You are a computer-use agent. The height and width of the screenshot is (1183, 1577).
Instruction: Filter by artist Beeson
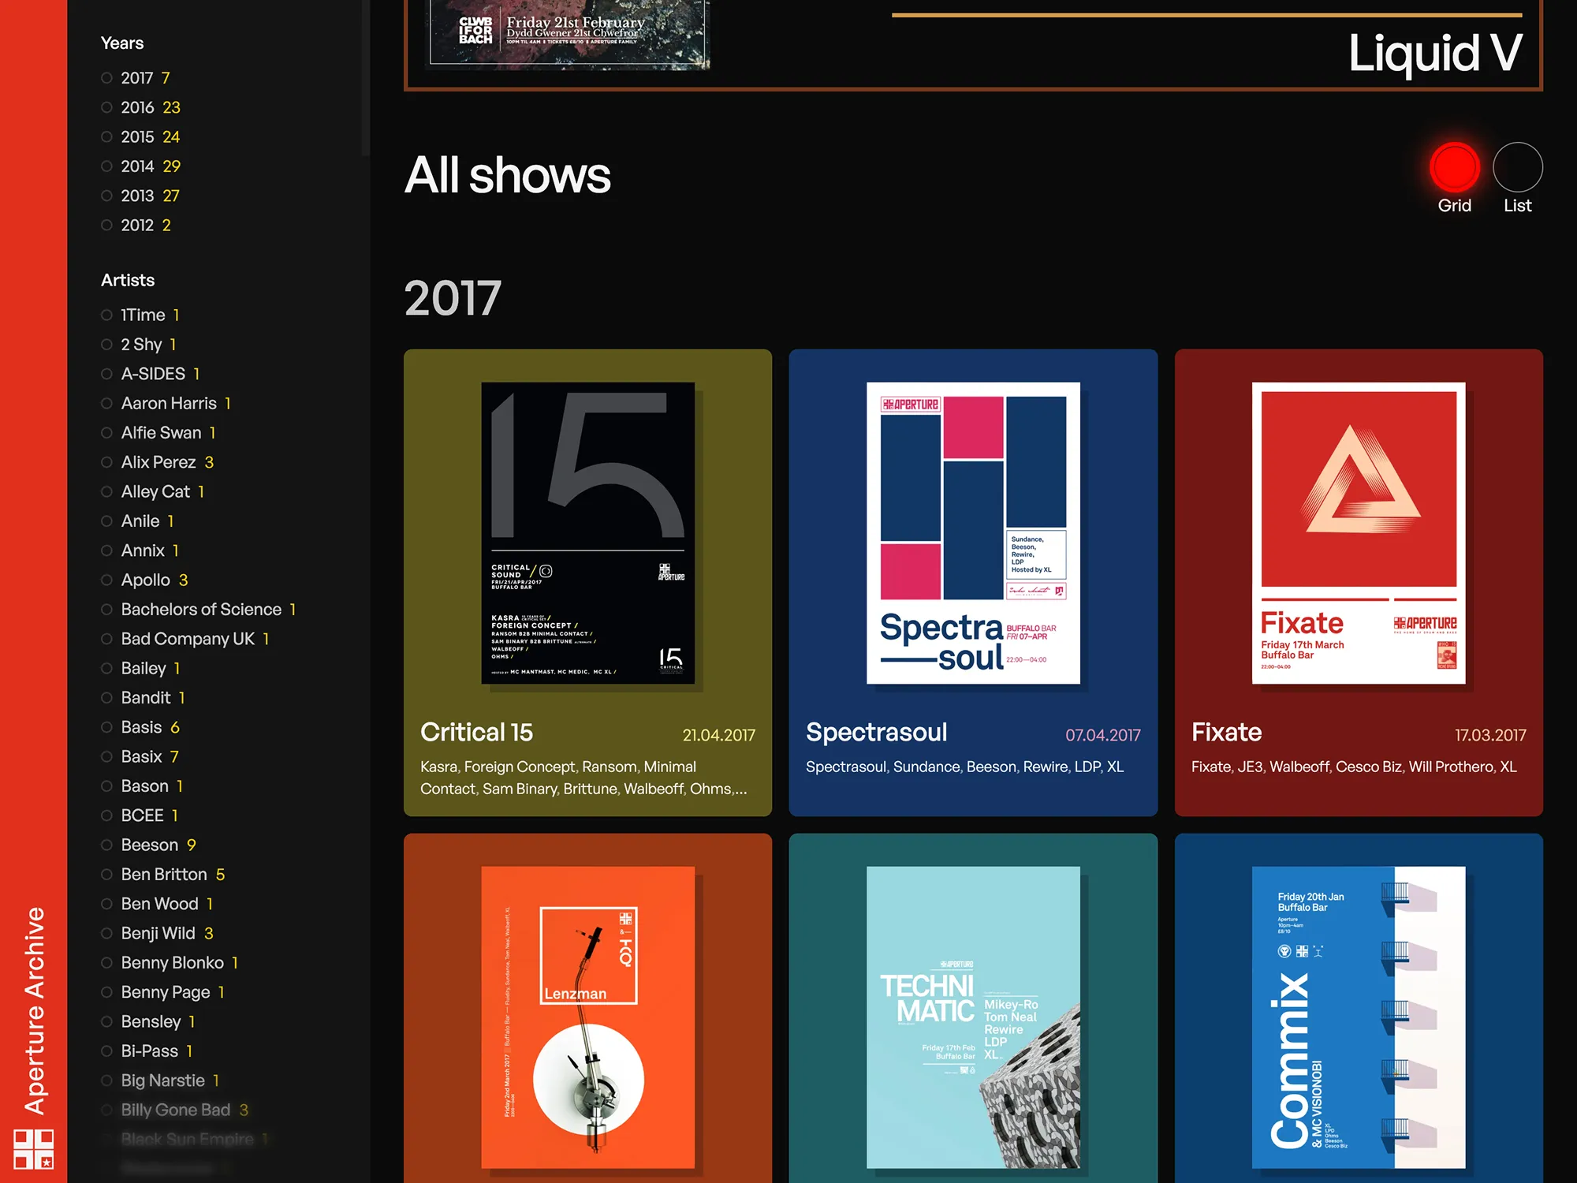[149, 845]
